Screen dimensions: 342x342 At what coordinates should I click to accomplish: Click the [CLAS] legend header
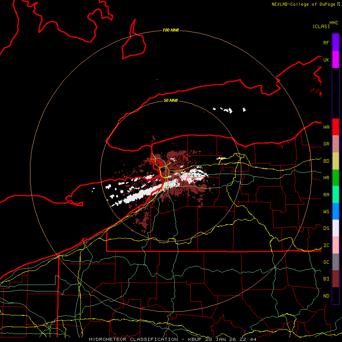tap(321, 26)
